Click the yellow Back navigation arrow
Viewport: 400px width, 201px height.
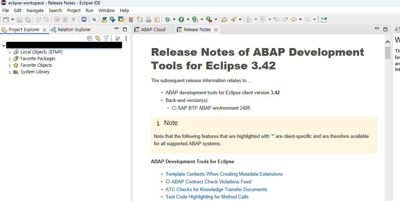click(294, 19)
